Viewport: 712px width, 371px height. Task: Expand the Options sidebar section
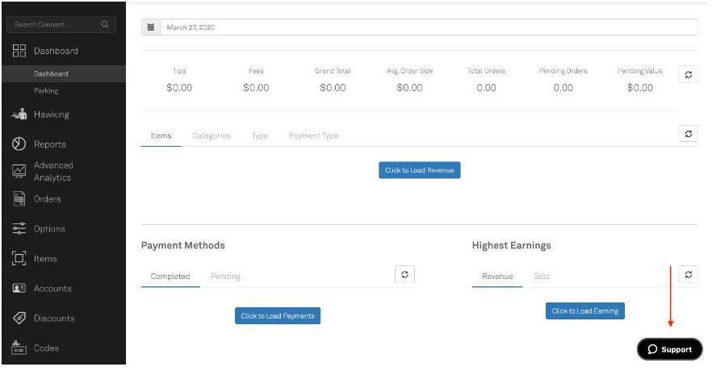point(48,229)
